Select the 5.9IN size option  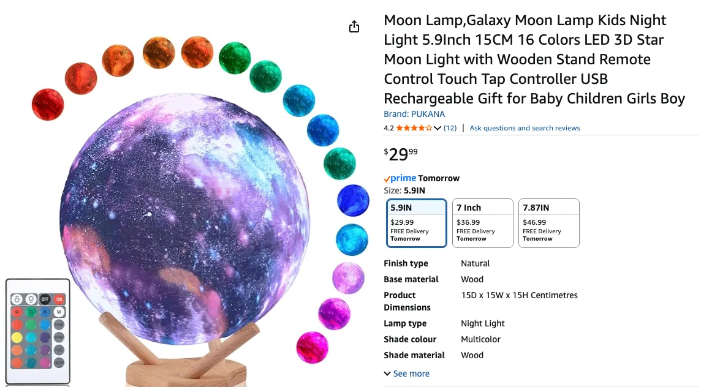coord(416,223)
